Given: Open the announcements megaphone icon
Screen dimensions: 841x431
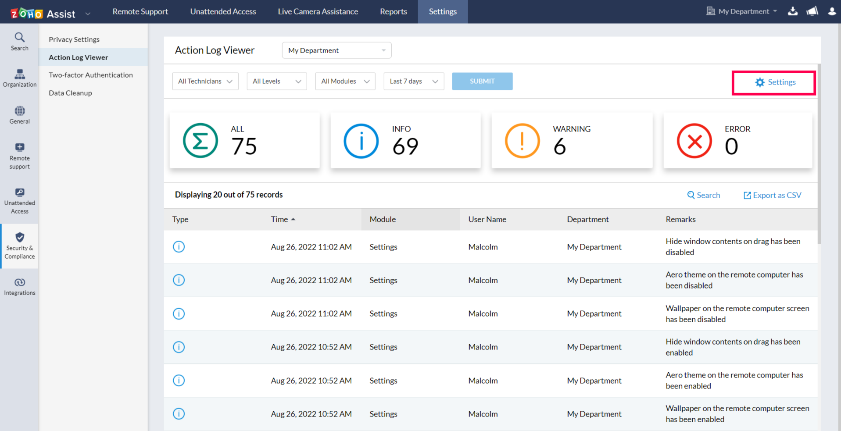Looking at the screenshot, I should pyautogui.click(x=812, y=11).
